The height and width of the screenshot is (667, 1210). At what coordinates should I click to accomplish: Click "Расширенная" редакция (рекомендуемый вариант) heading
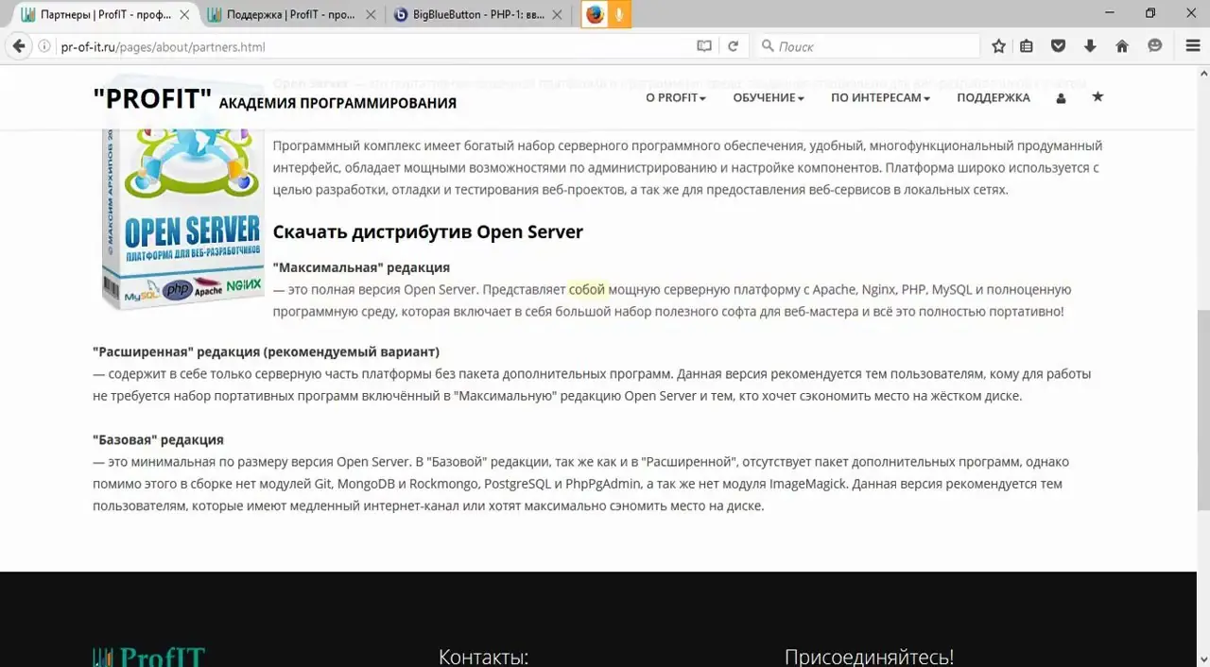(266, 351)
